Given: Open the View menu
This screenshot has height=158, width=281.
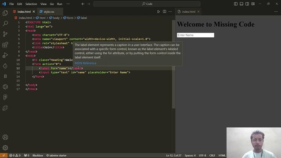Looking at the screenshot, I should 43,4.
